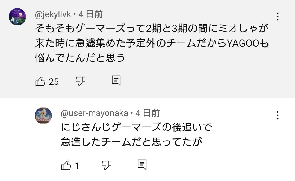295x181 pixels.
Task: Click the timestamp beside @user-mayonaka
Action: [x=148, y=113]
